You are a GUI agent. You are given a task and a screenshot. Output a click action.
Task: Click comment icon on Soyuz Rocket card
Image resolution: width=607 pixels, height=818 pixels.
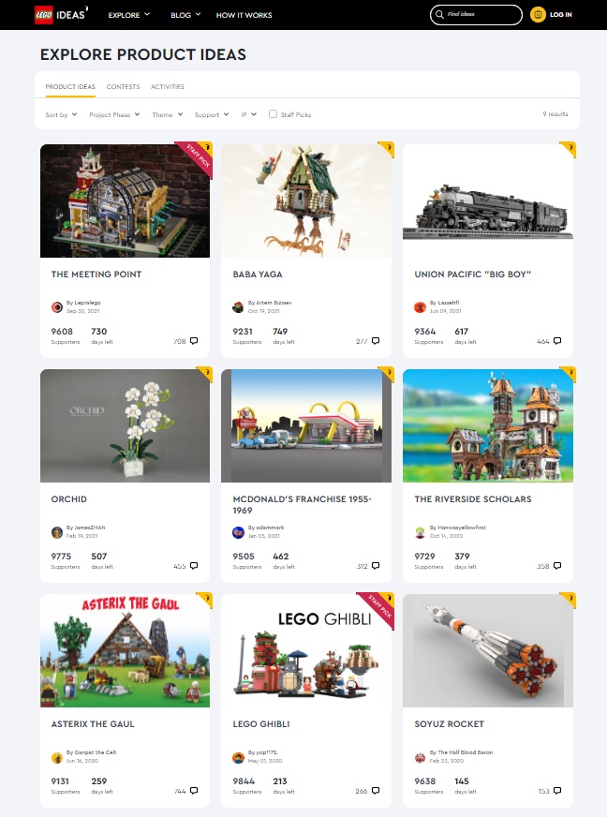tap(557, 791)
